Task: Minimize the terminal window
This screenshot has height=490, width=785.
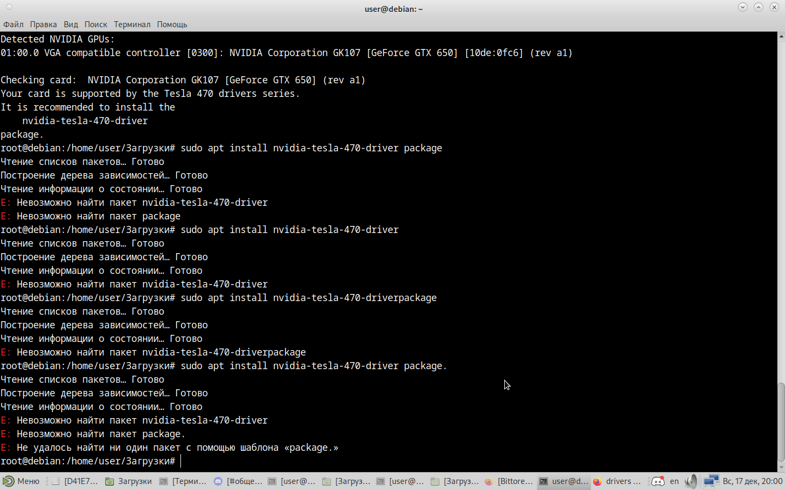Action: (x=742, y=7)
